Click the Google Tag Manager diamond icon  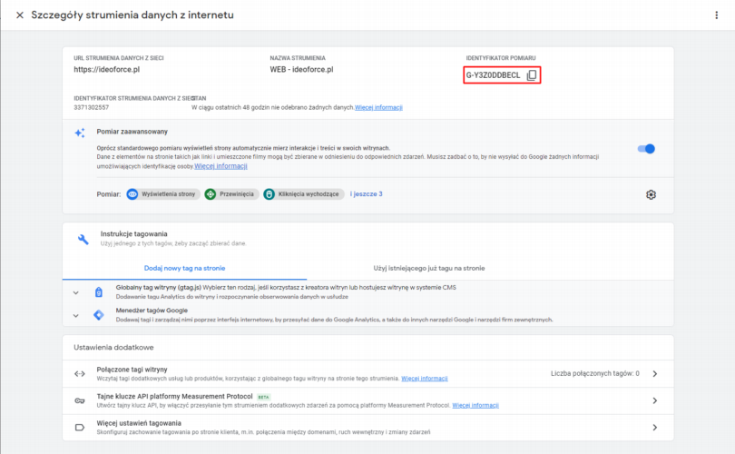(99, 315)
